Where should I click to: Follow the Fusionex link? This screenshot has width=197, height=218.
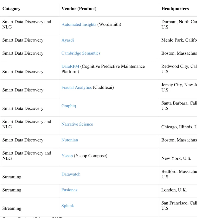[70, 190]
